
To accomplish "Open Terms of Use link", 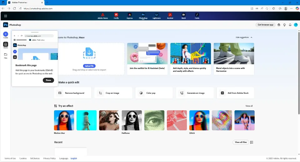I will pyautogui.click(x=10, y=158).
